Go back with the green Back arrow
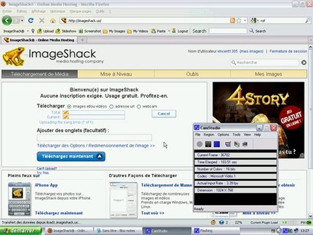Viewport: 313px width, 235px height. (x=7, y=21)
